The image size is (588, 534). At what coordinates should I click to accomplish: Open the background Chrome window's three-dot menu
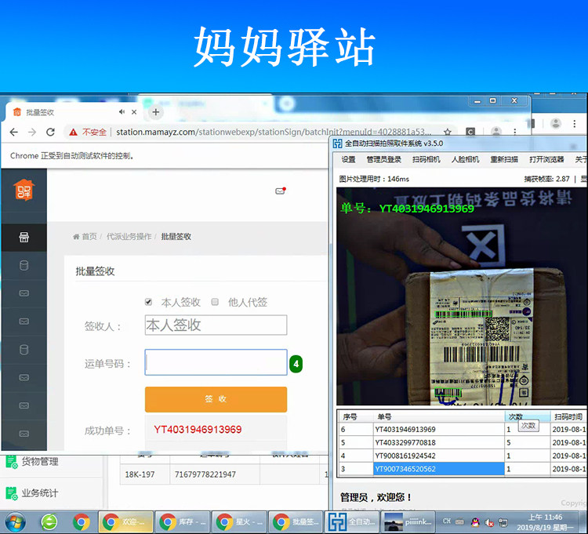574,123
